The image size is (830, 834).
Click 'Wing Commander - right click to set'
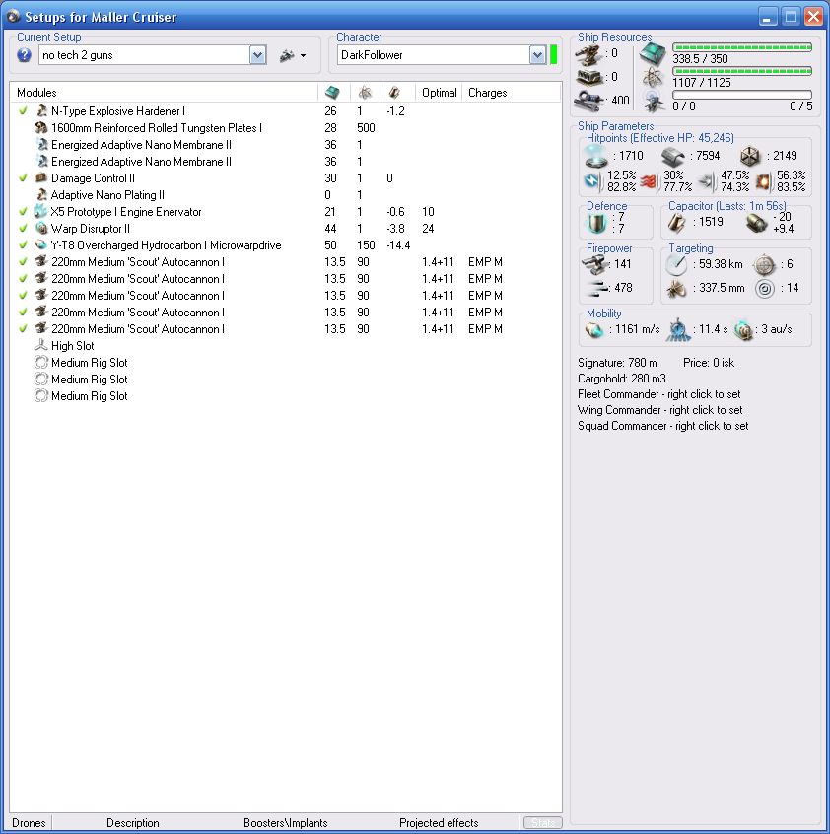659,410
